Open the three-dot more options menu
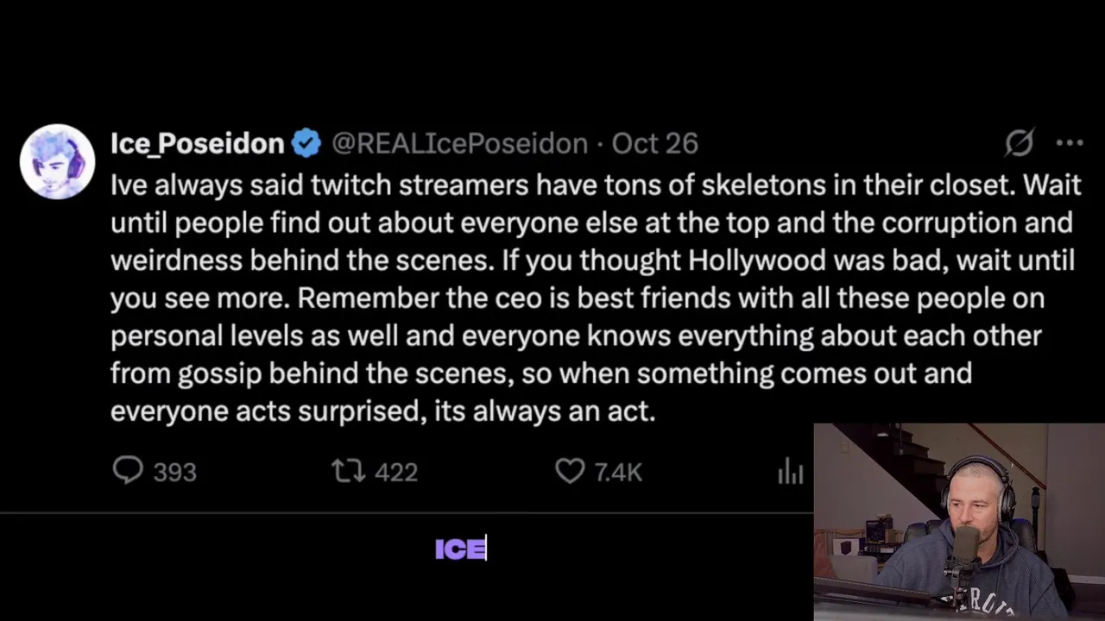This screenshot has height=621, width=1105. point(1069,143)
